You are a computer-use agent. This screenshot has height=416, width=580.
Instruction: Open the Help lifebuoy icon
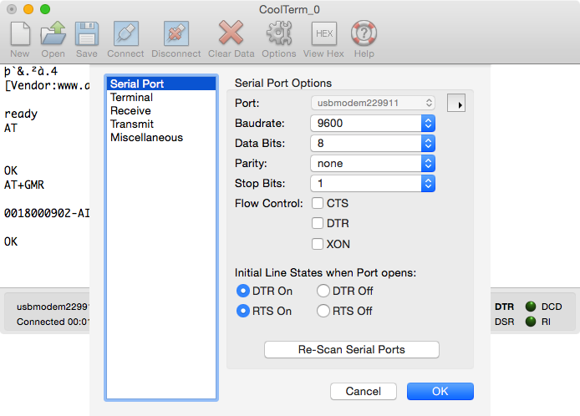pos(364,33)
